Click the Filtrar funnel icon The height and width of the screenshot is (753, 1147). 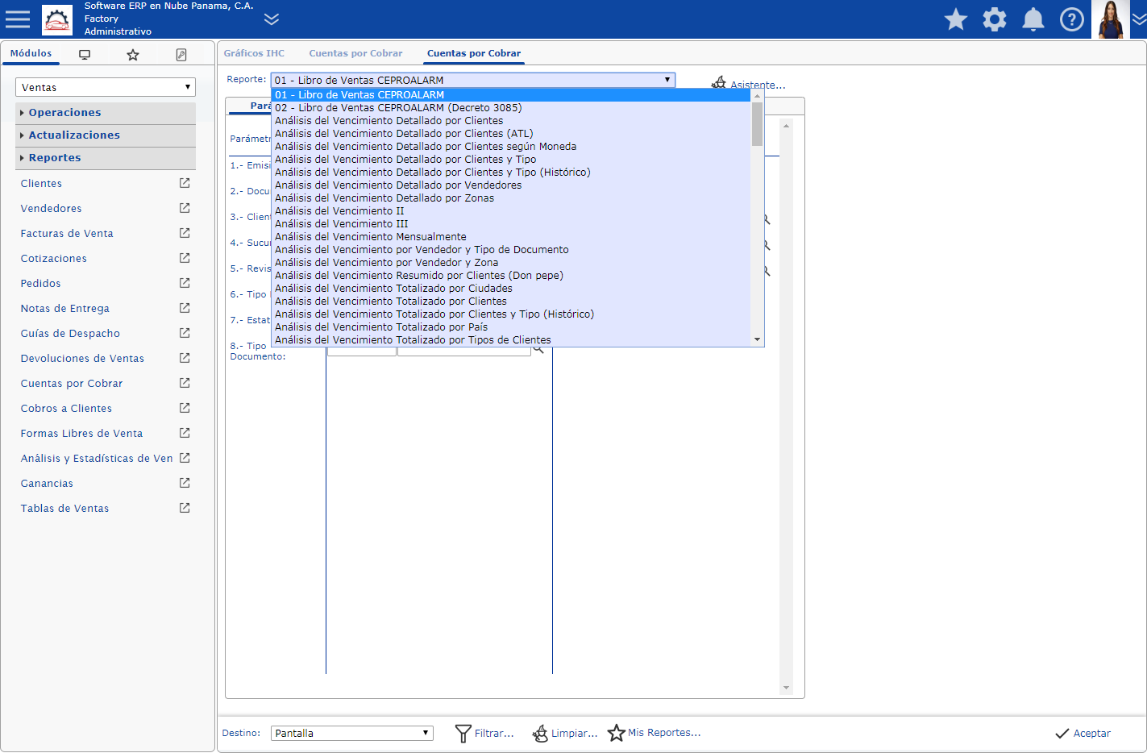(x=463, y=733)
